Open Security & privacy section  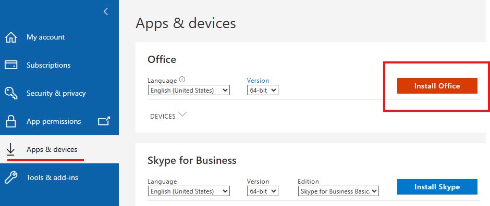[x=56, y=93]
